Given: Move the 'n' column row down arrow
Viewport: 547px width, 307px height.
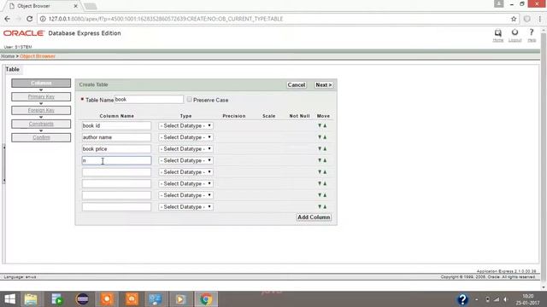Looking at the screenshot, I should point(319,160).
